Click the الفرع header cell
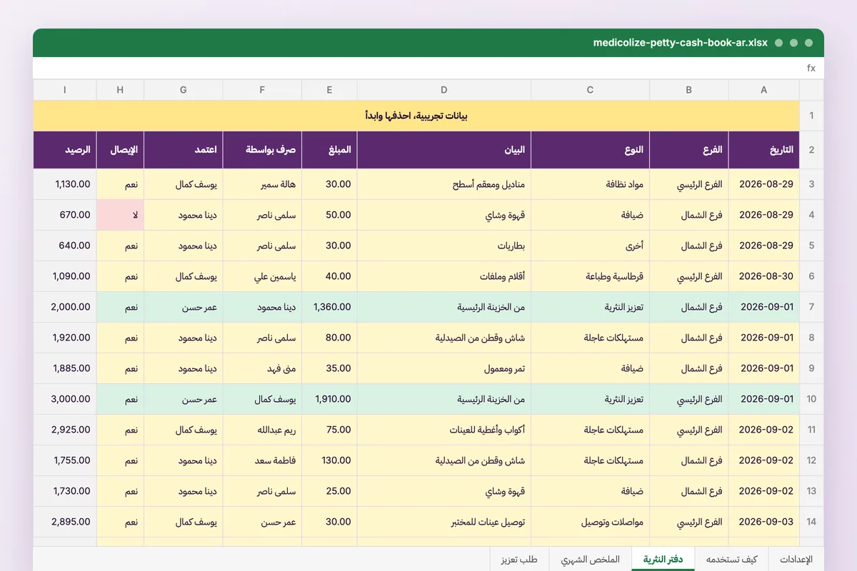 [x=689, y=150]
